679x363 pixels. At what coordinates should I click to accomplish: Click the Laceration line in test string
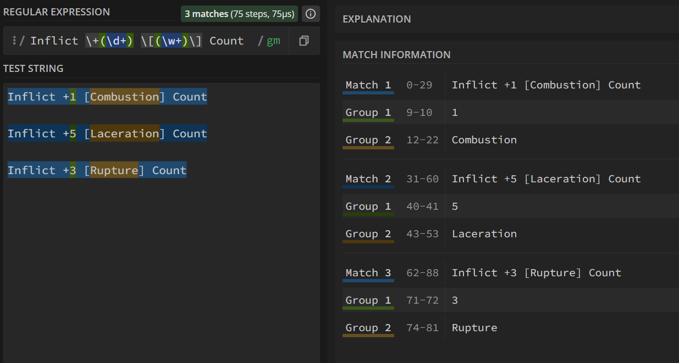click(107, 133)
